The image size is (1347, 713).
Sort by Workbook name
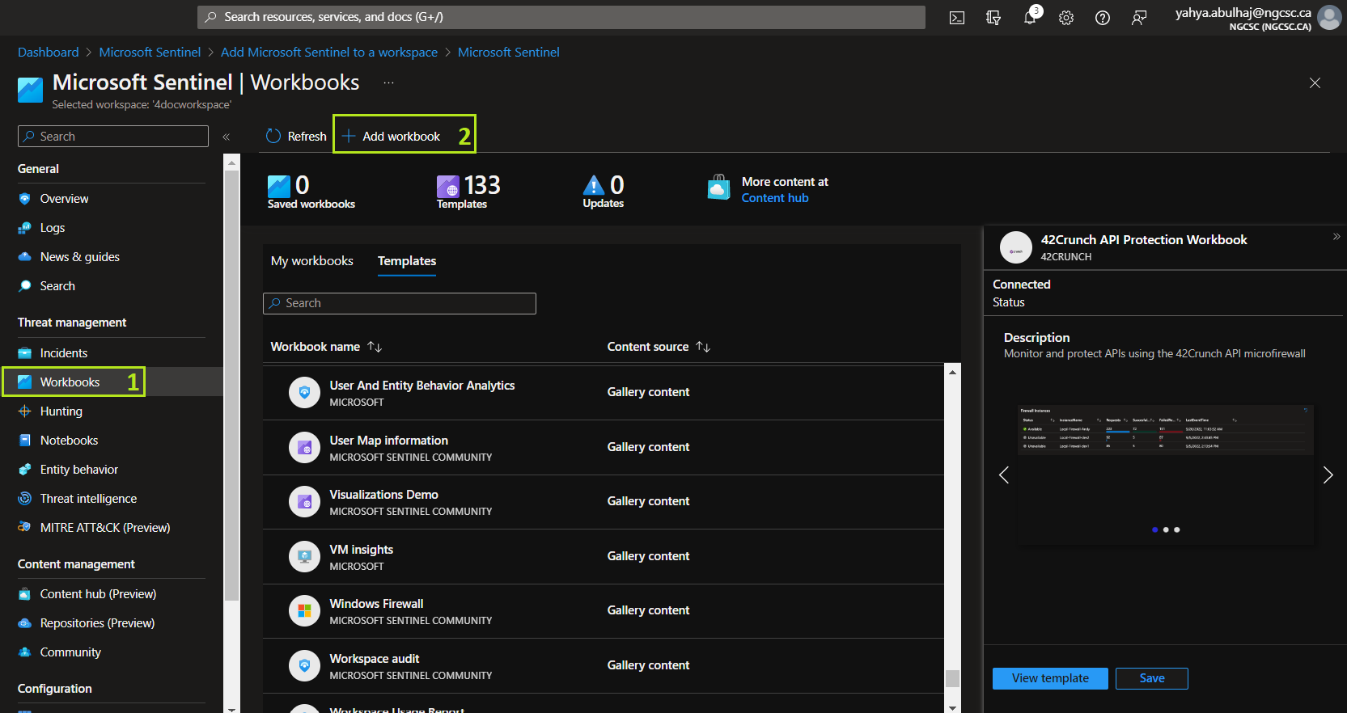(x=326, y=347)
